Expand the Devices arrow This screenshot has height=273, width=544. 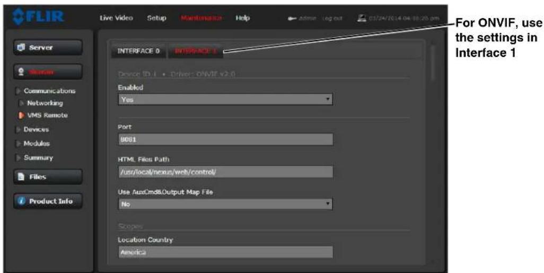pyautogui.click(x=18, y=129)
